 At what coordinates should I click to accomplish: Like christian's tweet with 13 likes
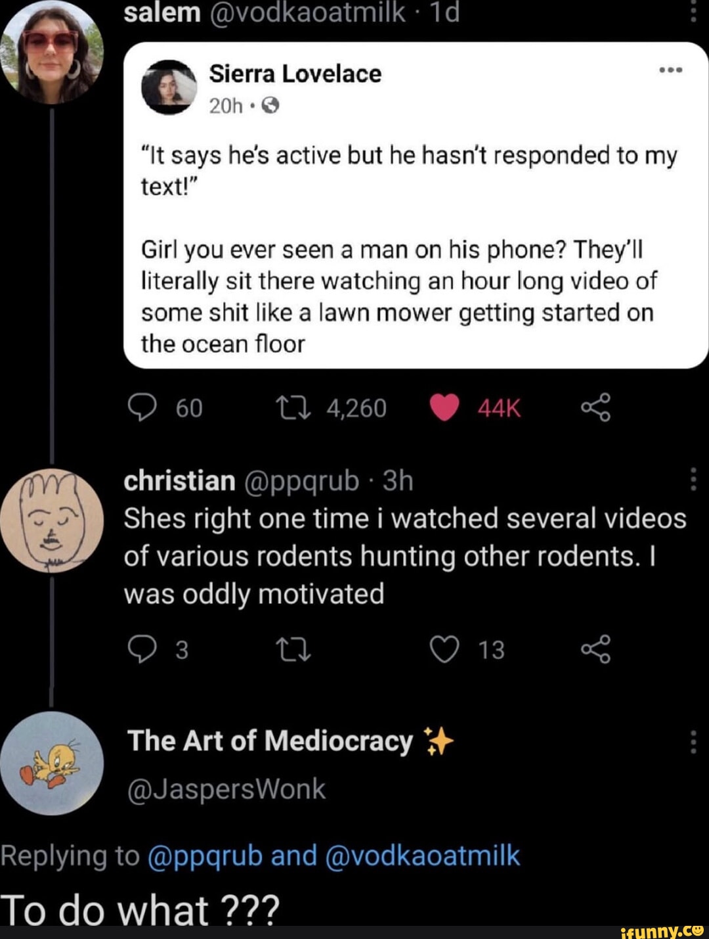pos(444,649)
